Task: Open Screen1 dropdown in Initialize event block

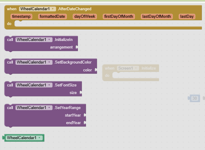Action: click(x=137, y=68)
